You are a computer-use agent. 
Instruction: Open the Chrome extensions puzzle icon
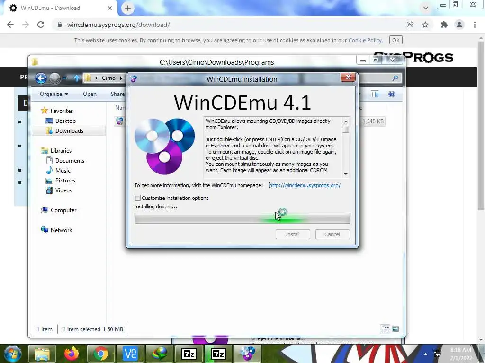[444, 25]
